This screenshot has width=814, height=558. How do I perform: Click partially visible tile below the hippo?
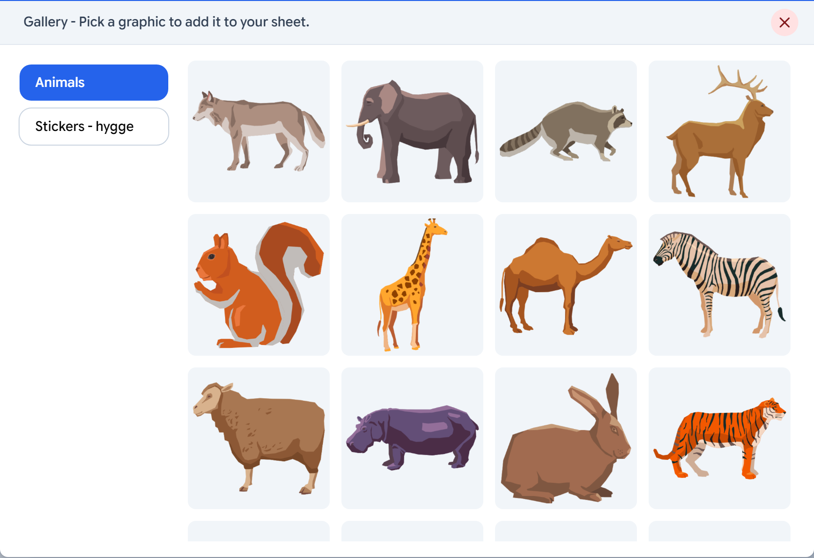412,531
